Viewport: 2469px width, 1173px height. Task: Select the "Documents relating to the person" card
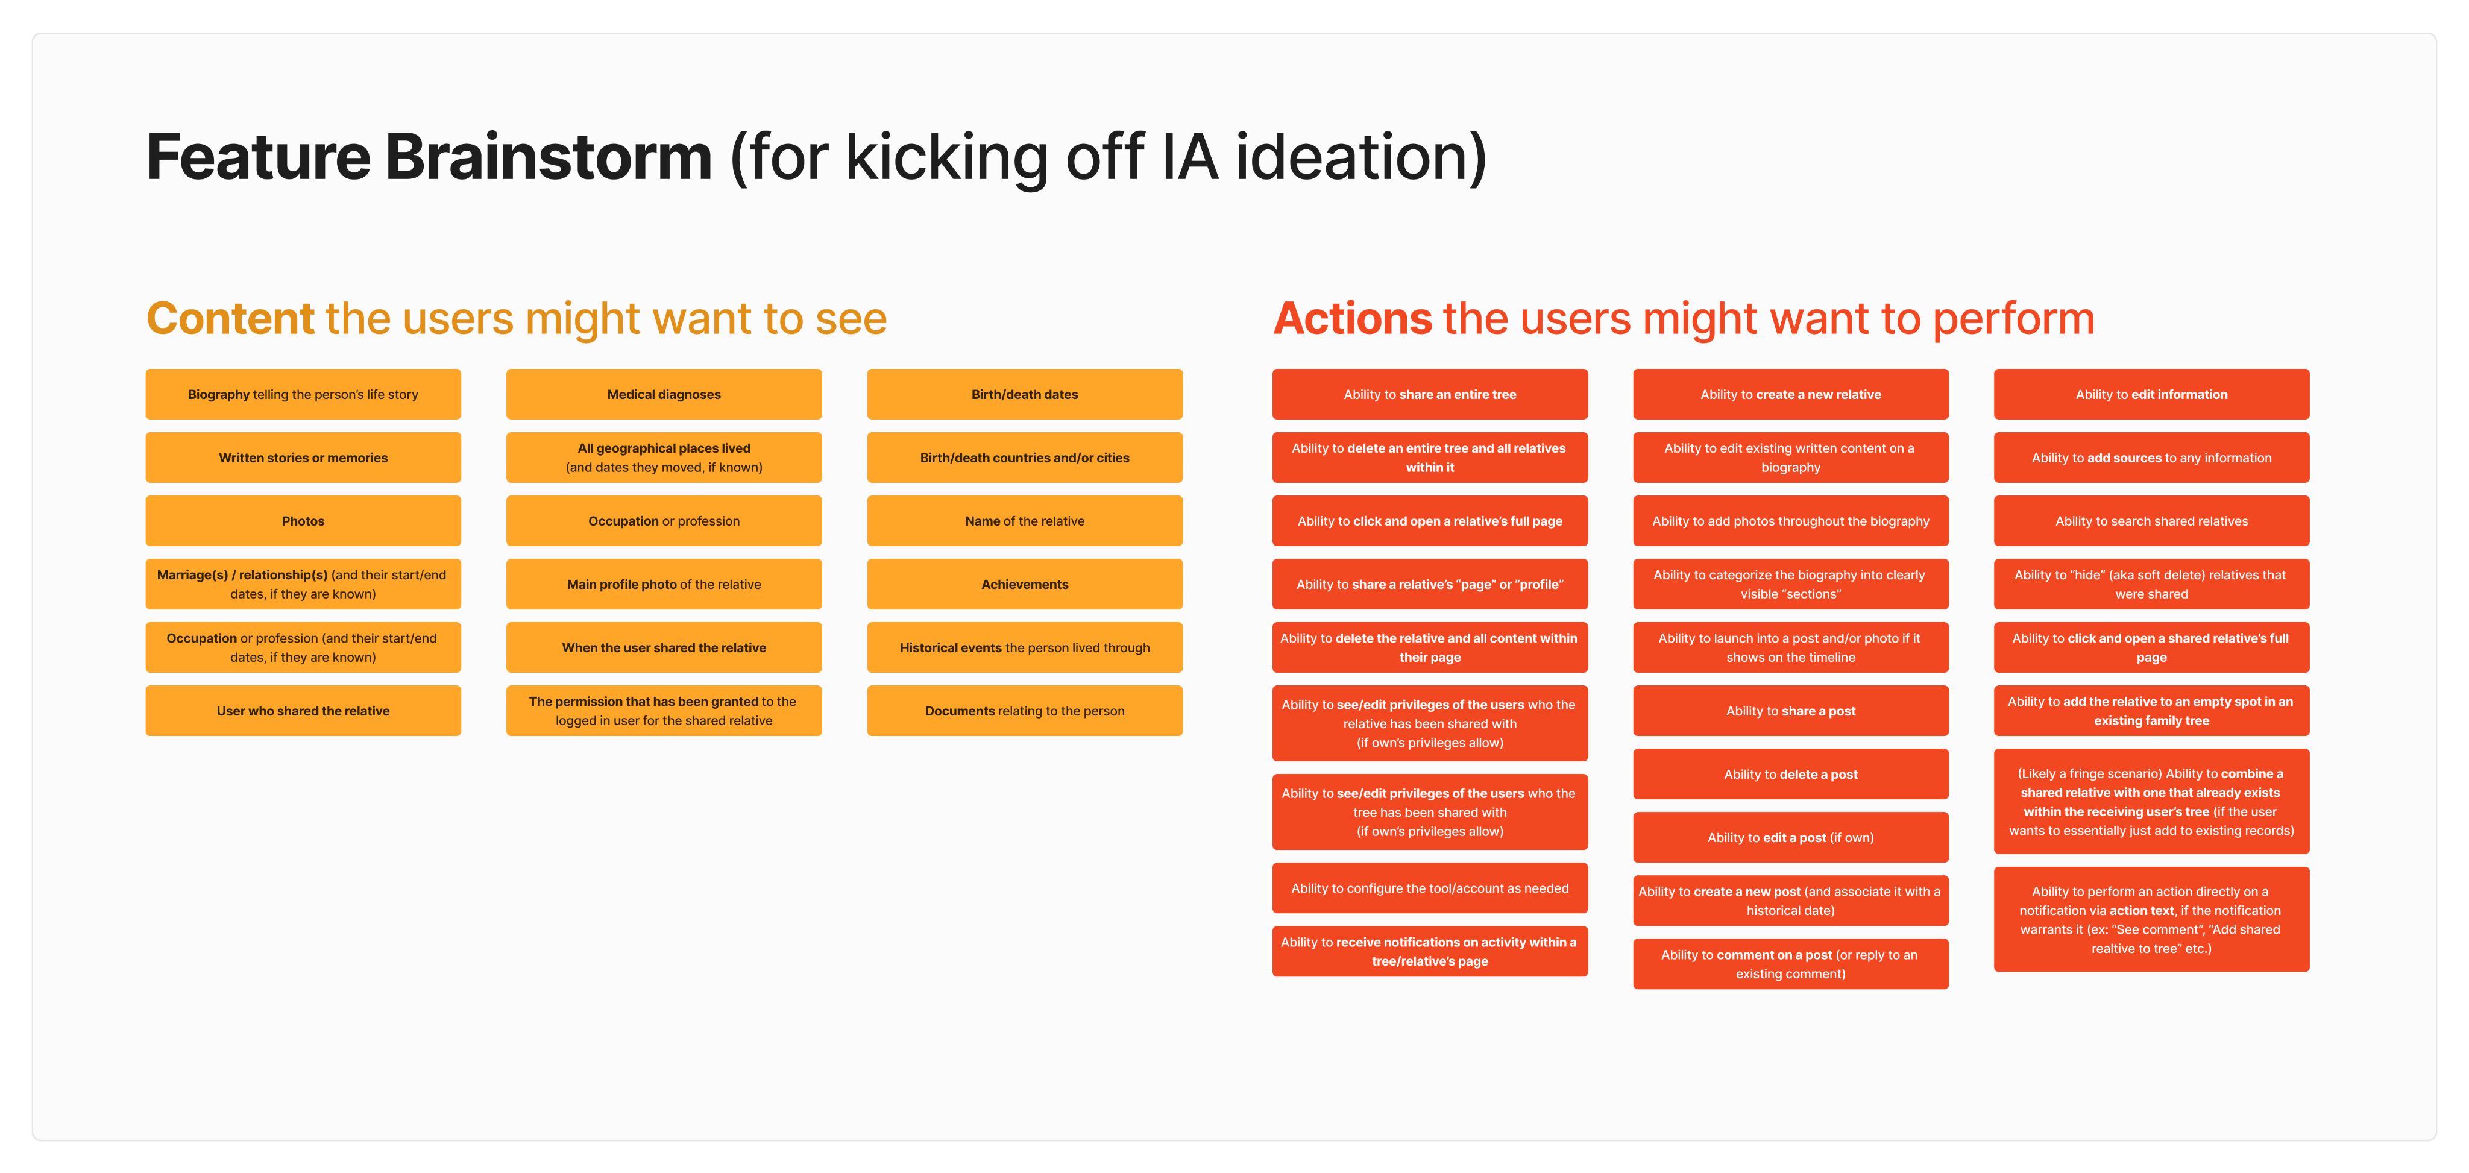pyautogui.click(x=1024, y=710)
